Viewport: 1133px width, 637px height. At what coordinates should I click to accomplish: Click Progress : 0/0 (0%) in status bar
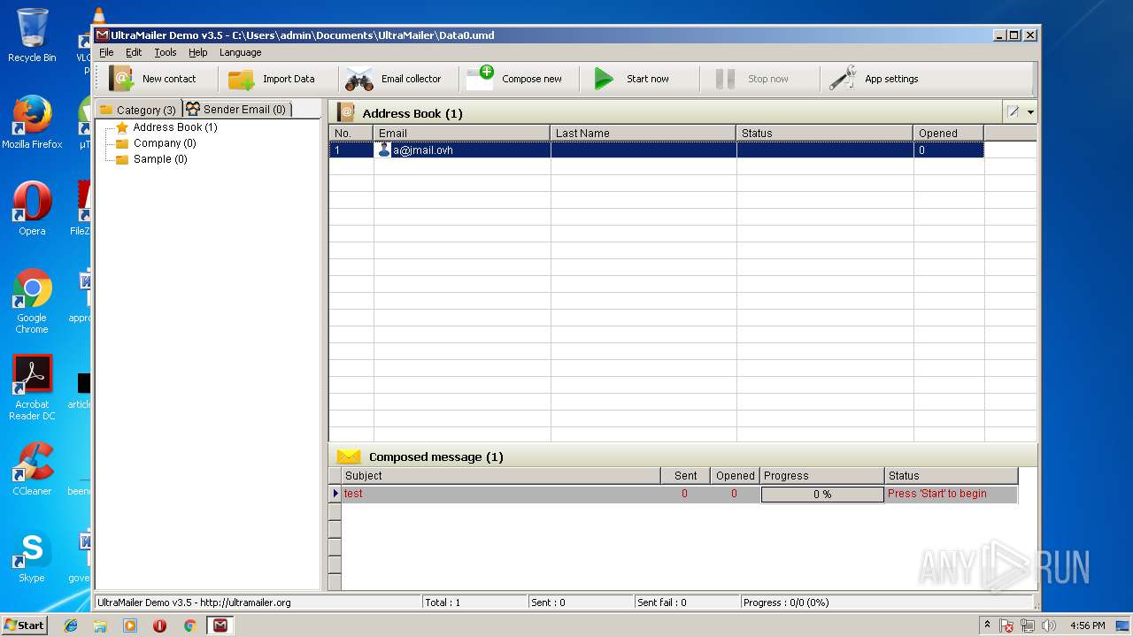(x=786, y=602)
